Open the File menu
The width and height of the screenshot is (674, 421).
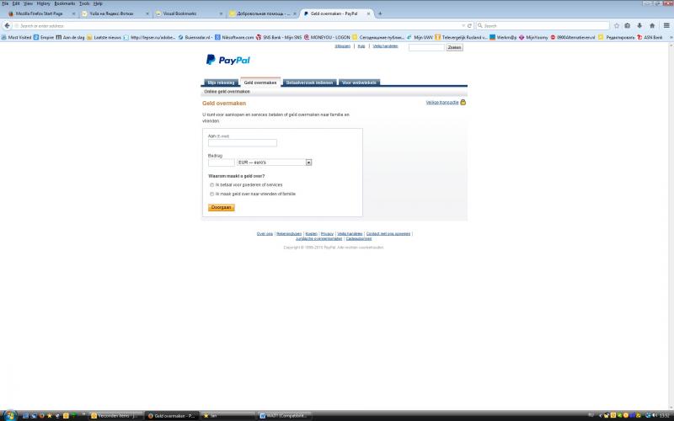click(5, 3)
